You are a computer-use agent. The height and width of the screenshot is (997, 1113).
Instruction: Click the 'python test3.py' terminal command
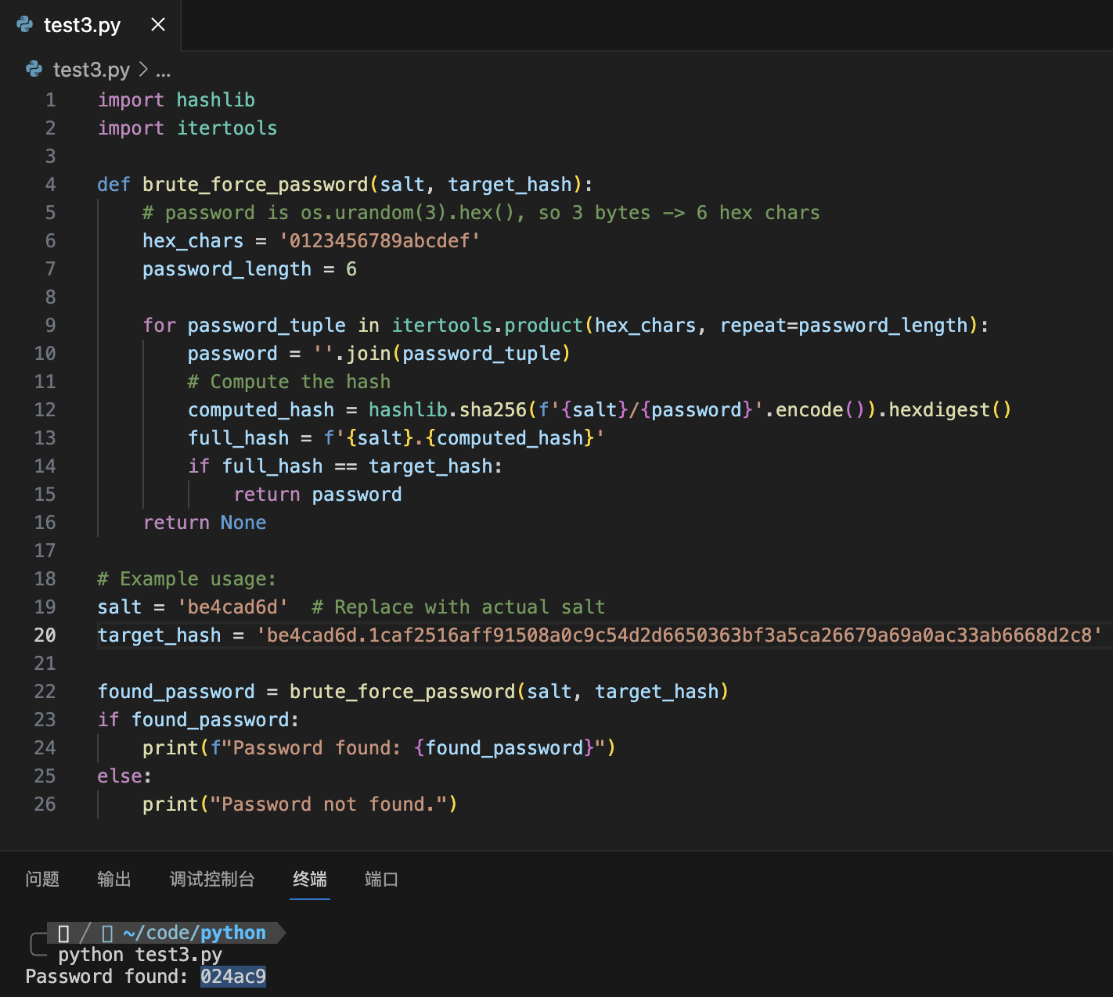coord(140,955)
